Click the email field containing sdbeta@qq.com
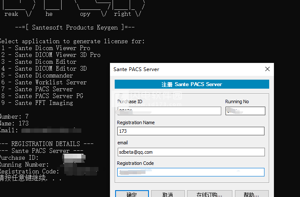The width and height of the screenshot is (300, 197). [190, 152]
